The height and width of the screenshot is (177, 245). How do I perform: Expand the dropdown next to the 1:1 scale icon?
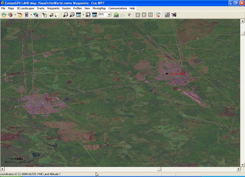83,15
